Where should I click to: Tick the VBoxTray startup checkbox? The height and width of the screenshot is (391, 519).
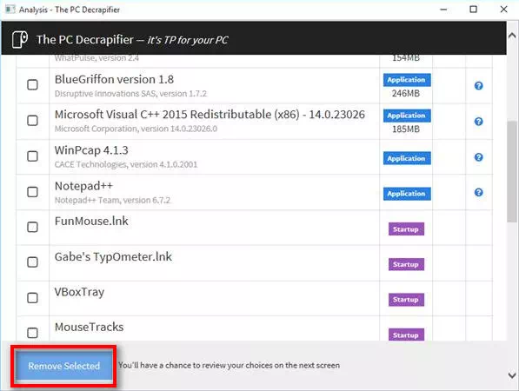(x=32, y=298)
